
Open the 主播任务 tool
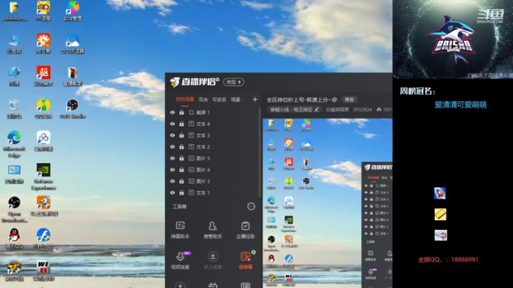click(245, 230)
